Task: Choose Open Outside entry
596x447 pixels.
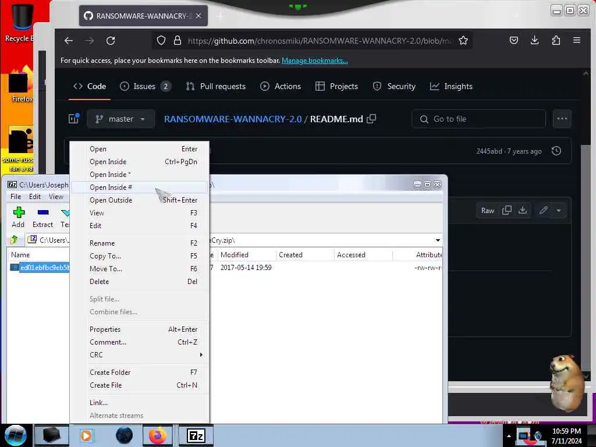Action: [x=140, y=200]
